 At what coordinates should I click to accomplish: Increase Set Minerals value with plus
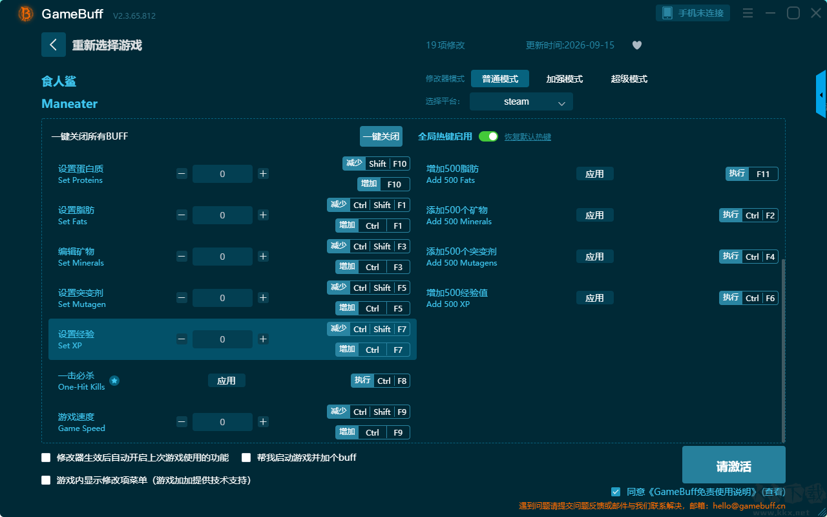click(263, 257)
